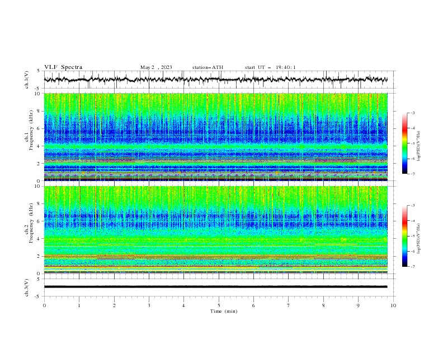This screenshot has width=443, height=343.
Task: Click time axis tick label "3"
Action: pyautogui.click(x=149, y=305)
